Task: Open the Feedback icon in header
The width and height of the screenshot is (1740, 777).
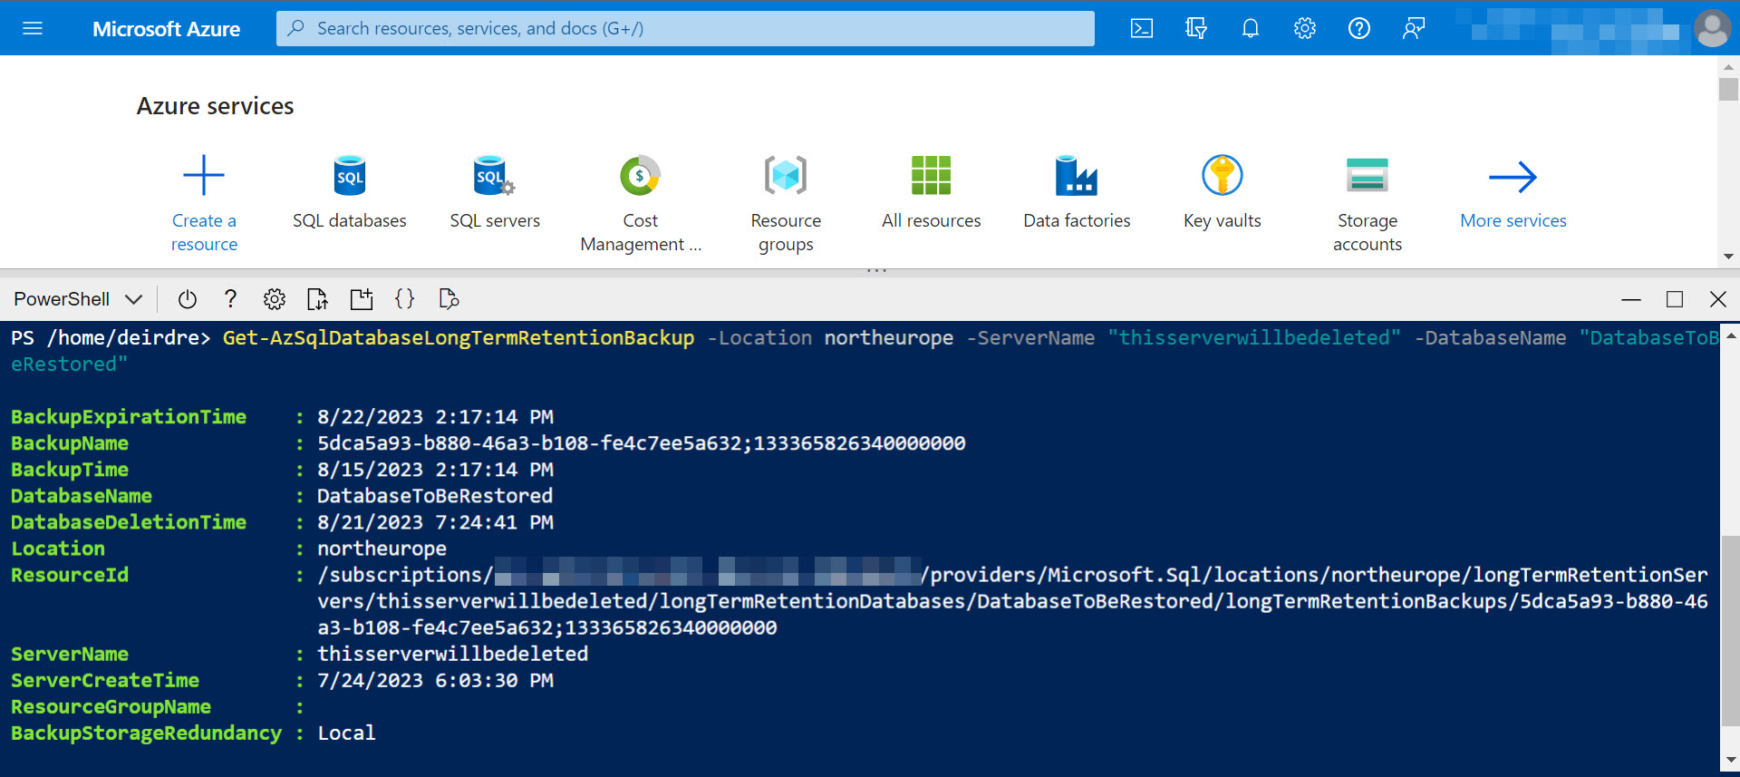Action: coord(1414,28)
